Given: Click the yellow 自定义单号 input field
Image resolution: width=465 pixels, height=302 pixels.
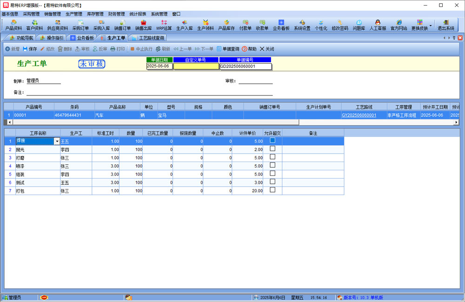Looking at the screenshot, I should [196, 67].
